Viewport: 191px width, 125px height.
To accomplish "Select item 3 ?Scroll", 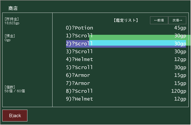I will [x=79, y=52].
